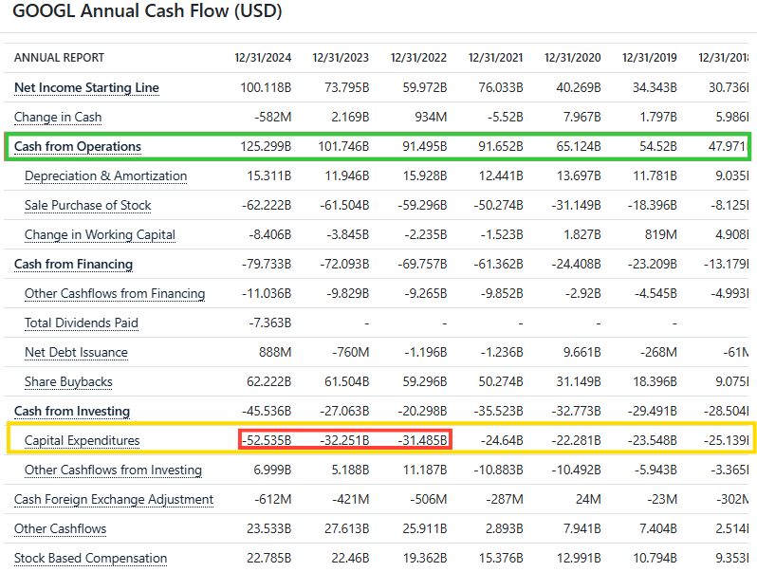Click the Cash from Investing link
Screen dimensions: 757x572
(x=72, y=412)
